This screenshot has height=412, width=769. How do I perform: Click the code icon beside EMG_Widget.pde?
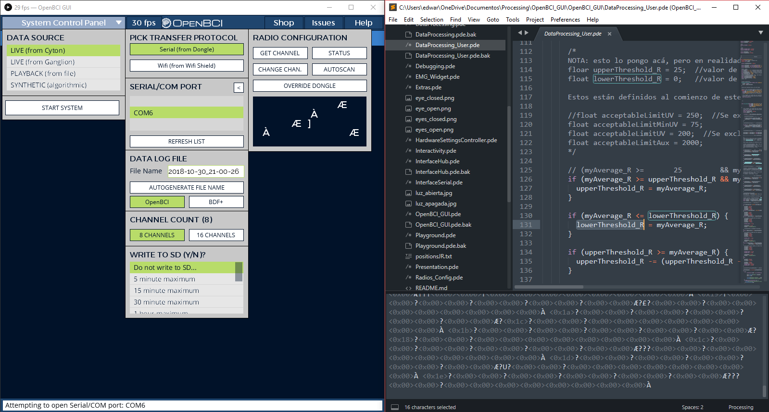point(408,77)
